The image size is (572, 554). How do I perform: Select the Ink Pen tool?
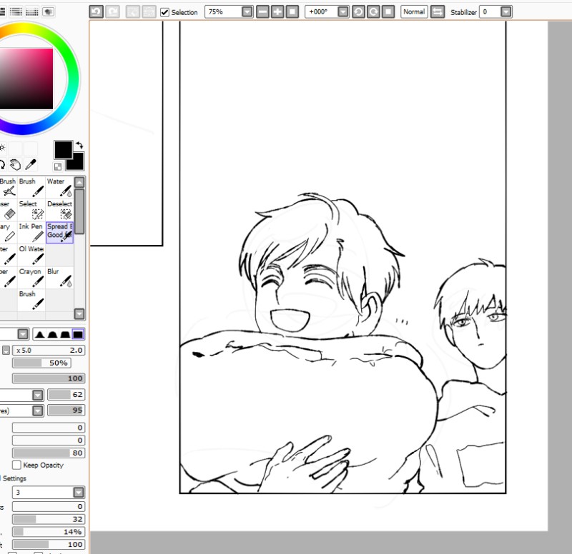(31, 233)
